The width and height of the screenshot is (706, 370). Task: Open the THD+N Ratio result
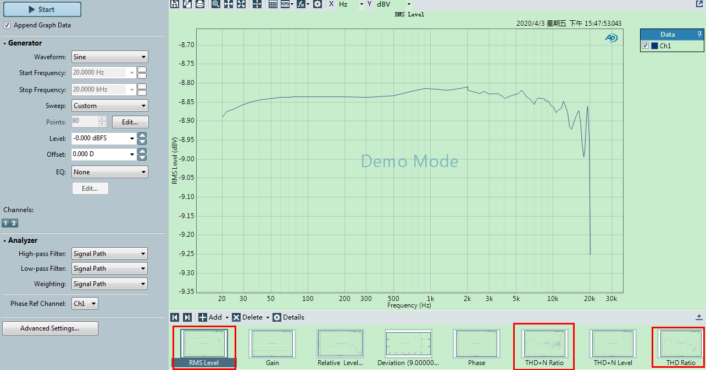click(544, 346)
